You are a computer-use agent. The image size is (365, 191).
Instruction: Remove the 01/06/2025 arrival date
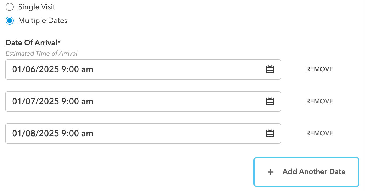320,69
